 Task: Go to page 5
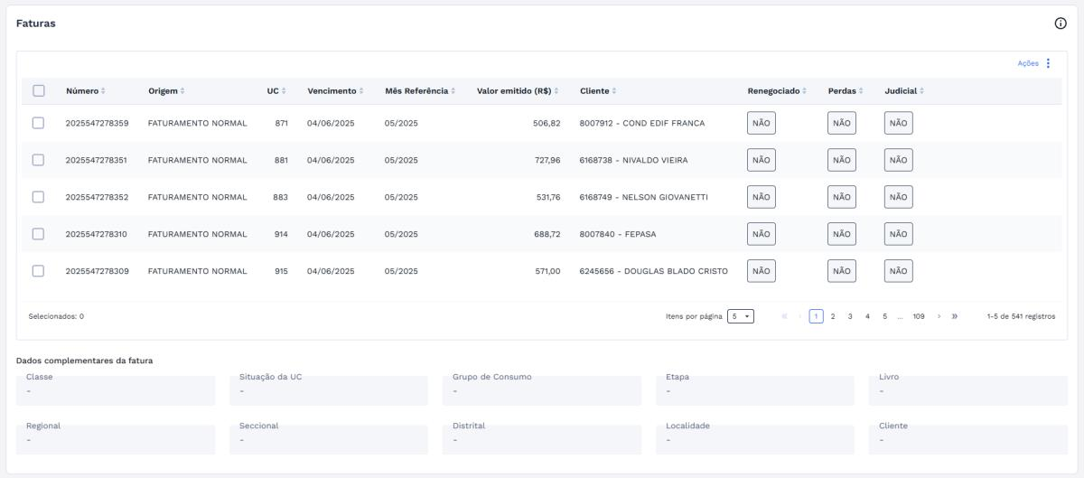coord(884,316)
